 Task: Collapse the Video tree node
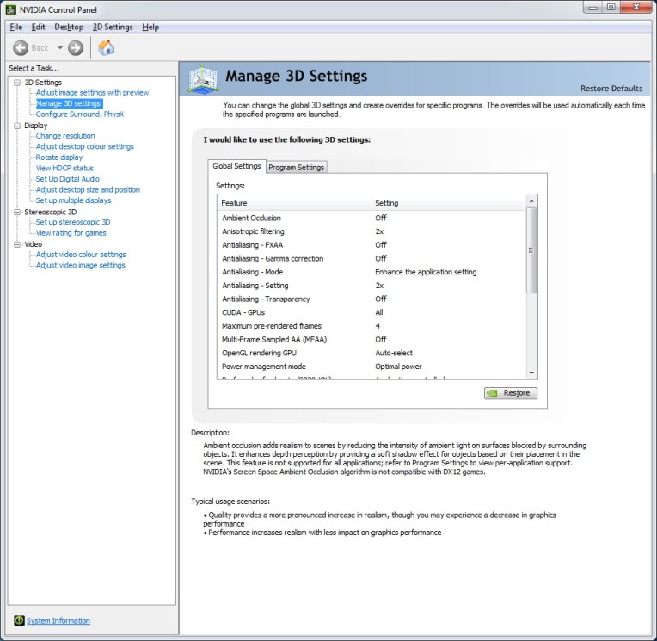tap(16, 244)
